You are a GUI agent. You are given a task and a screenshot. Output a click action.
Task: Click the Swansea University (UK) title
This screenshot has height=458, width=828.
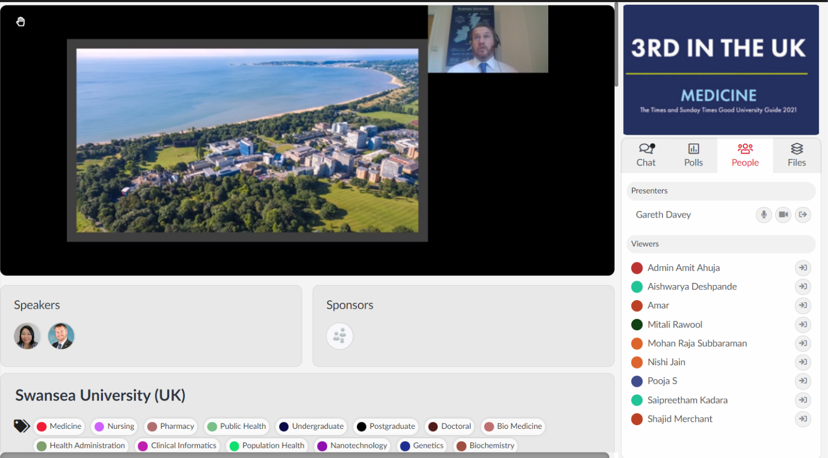point(100,395)
